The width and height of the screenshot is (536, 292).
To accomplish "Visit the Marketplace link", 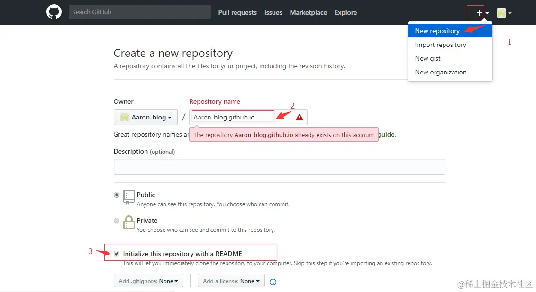I will click(309, 12).
